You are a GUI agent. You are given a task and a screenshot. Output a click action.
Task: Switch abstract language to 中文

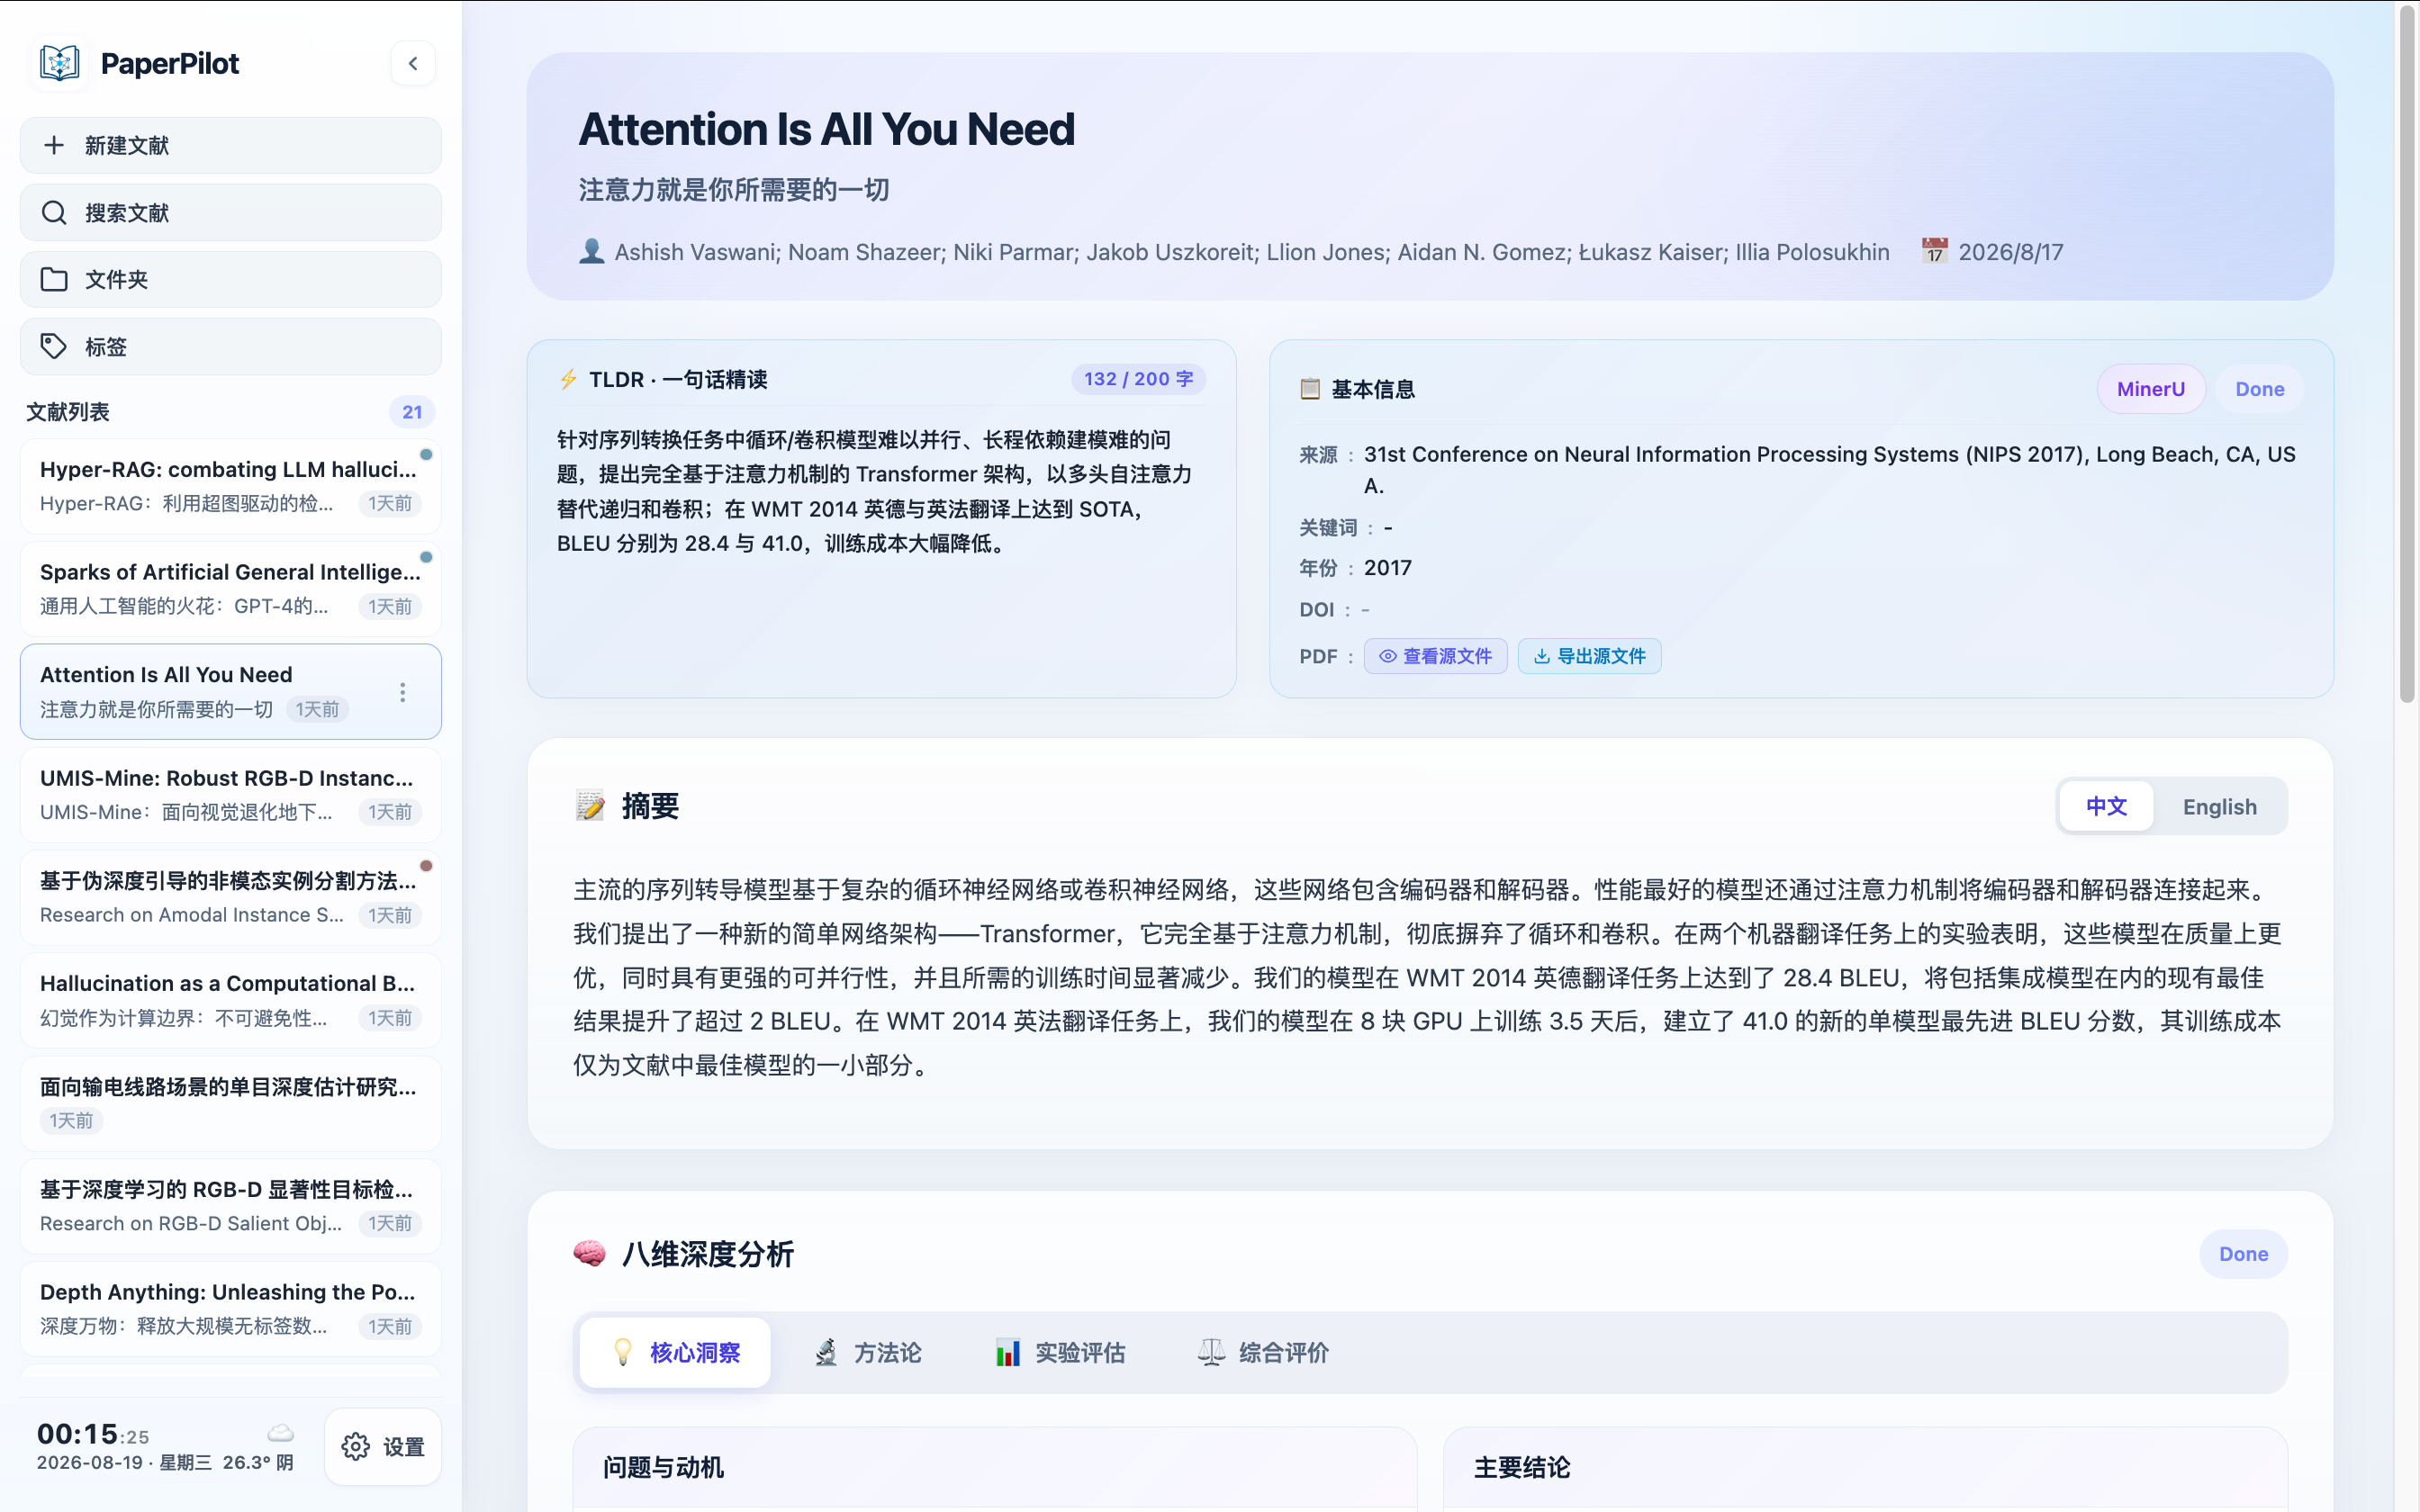(2106, 806)
